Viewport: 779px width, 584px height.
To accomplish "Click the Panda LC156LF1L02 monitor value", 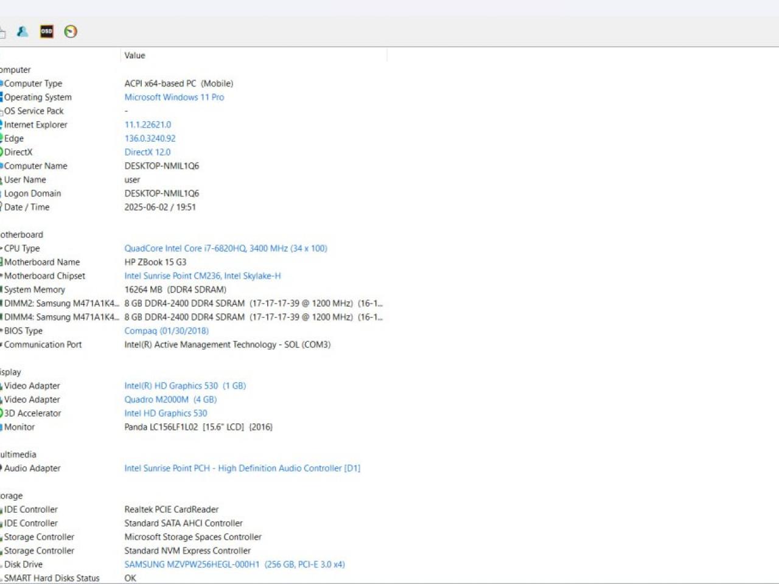I will coord(198,427).
